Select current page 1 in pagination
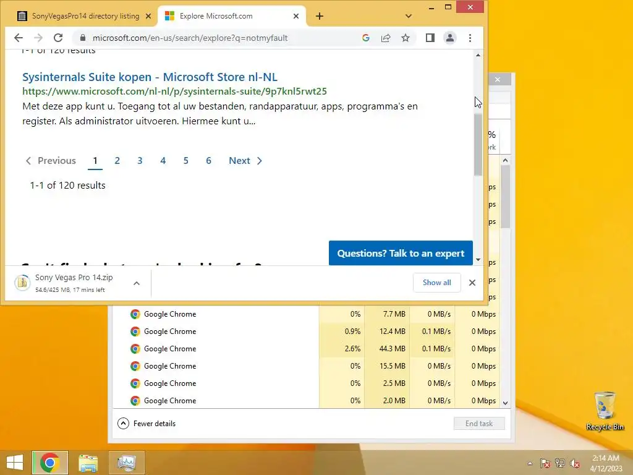Viewport: 633px width, 475px height. (x=95, y=161)
